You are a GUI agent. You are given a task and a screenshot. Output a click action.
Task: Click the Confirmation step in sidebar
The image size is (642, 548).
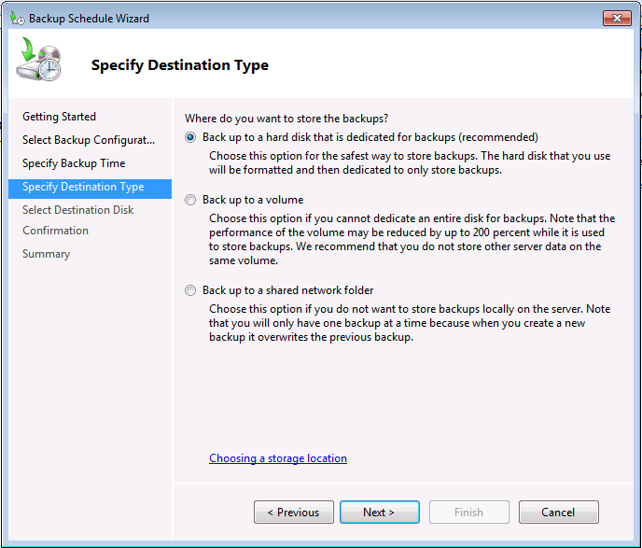tap(56, 231)
